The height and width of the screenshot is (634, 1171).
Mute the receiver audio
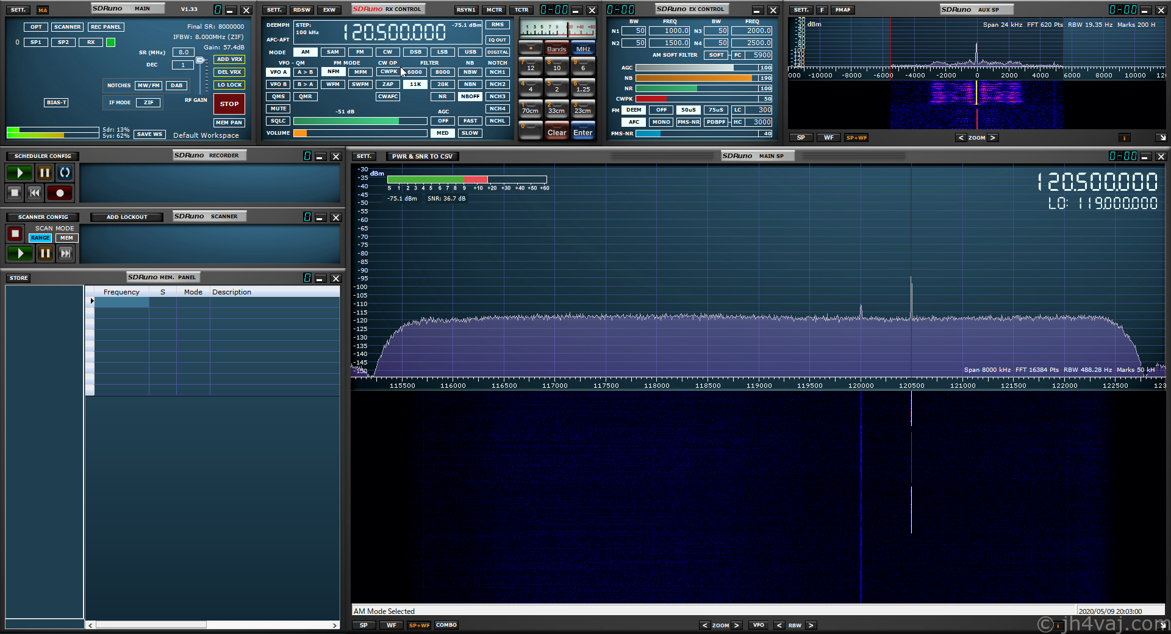[278, 109]
